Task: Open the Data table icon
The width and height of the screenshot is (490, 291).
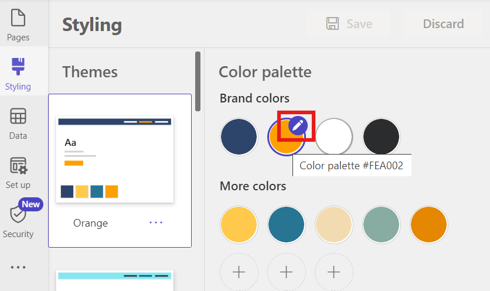Action: click(x=18, y=117)
